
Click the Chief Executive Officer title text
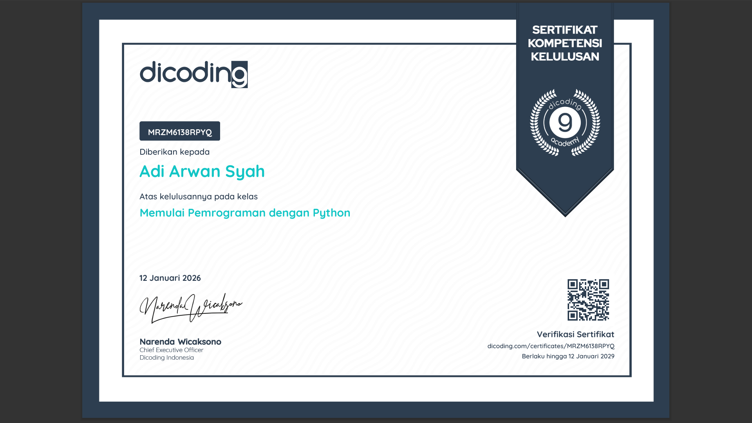171,350
